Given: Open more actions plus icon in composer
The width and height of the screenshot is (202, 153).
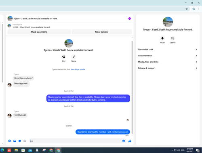Looking at the screenshot, I should [10, 141].
